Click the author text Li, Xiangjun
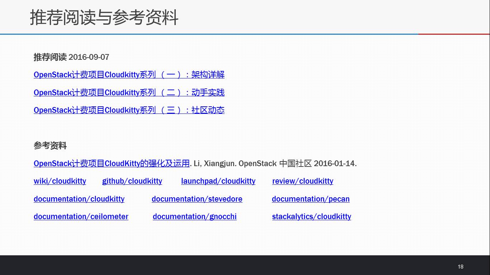Image resolution: width=490 pixels, height=275 pixels. [215, 164]
